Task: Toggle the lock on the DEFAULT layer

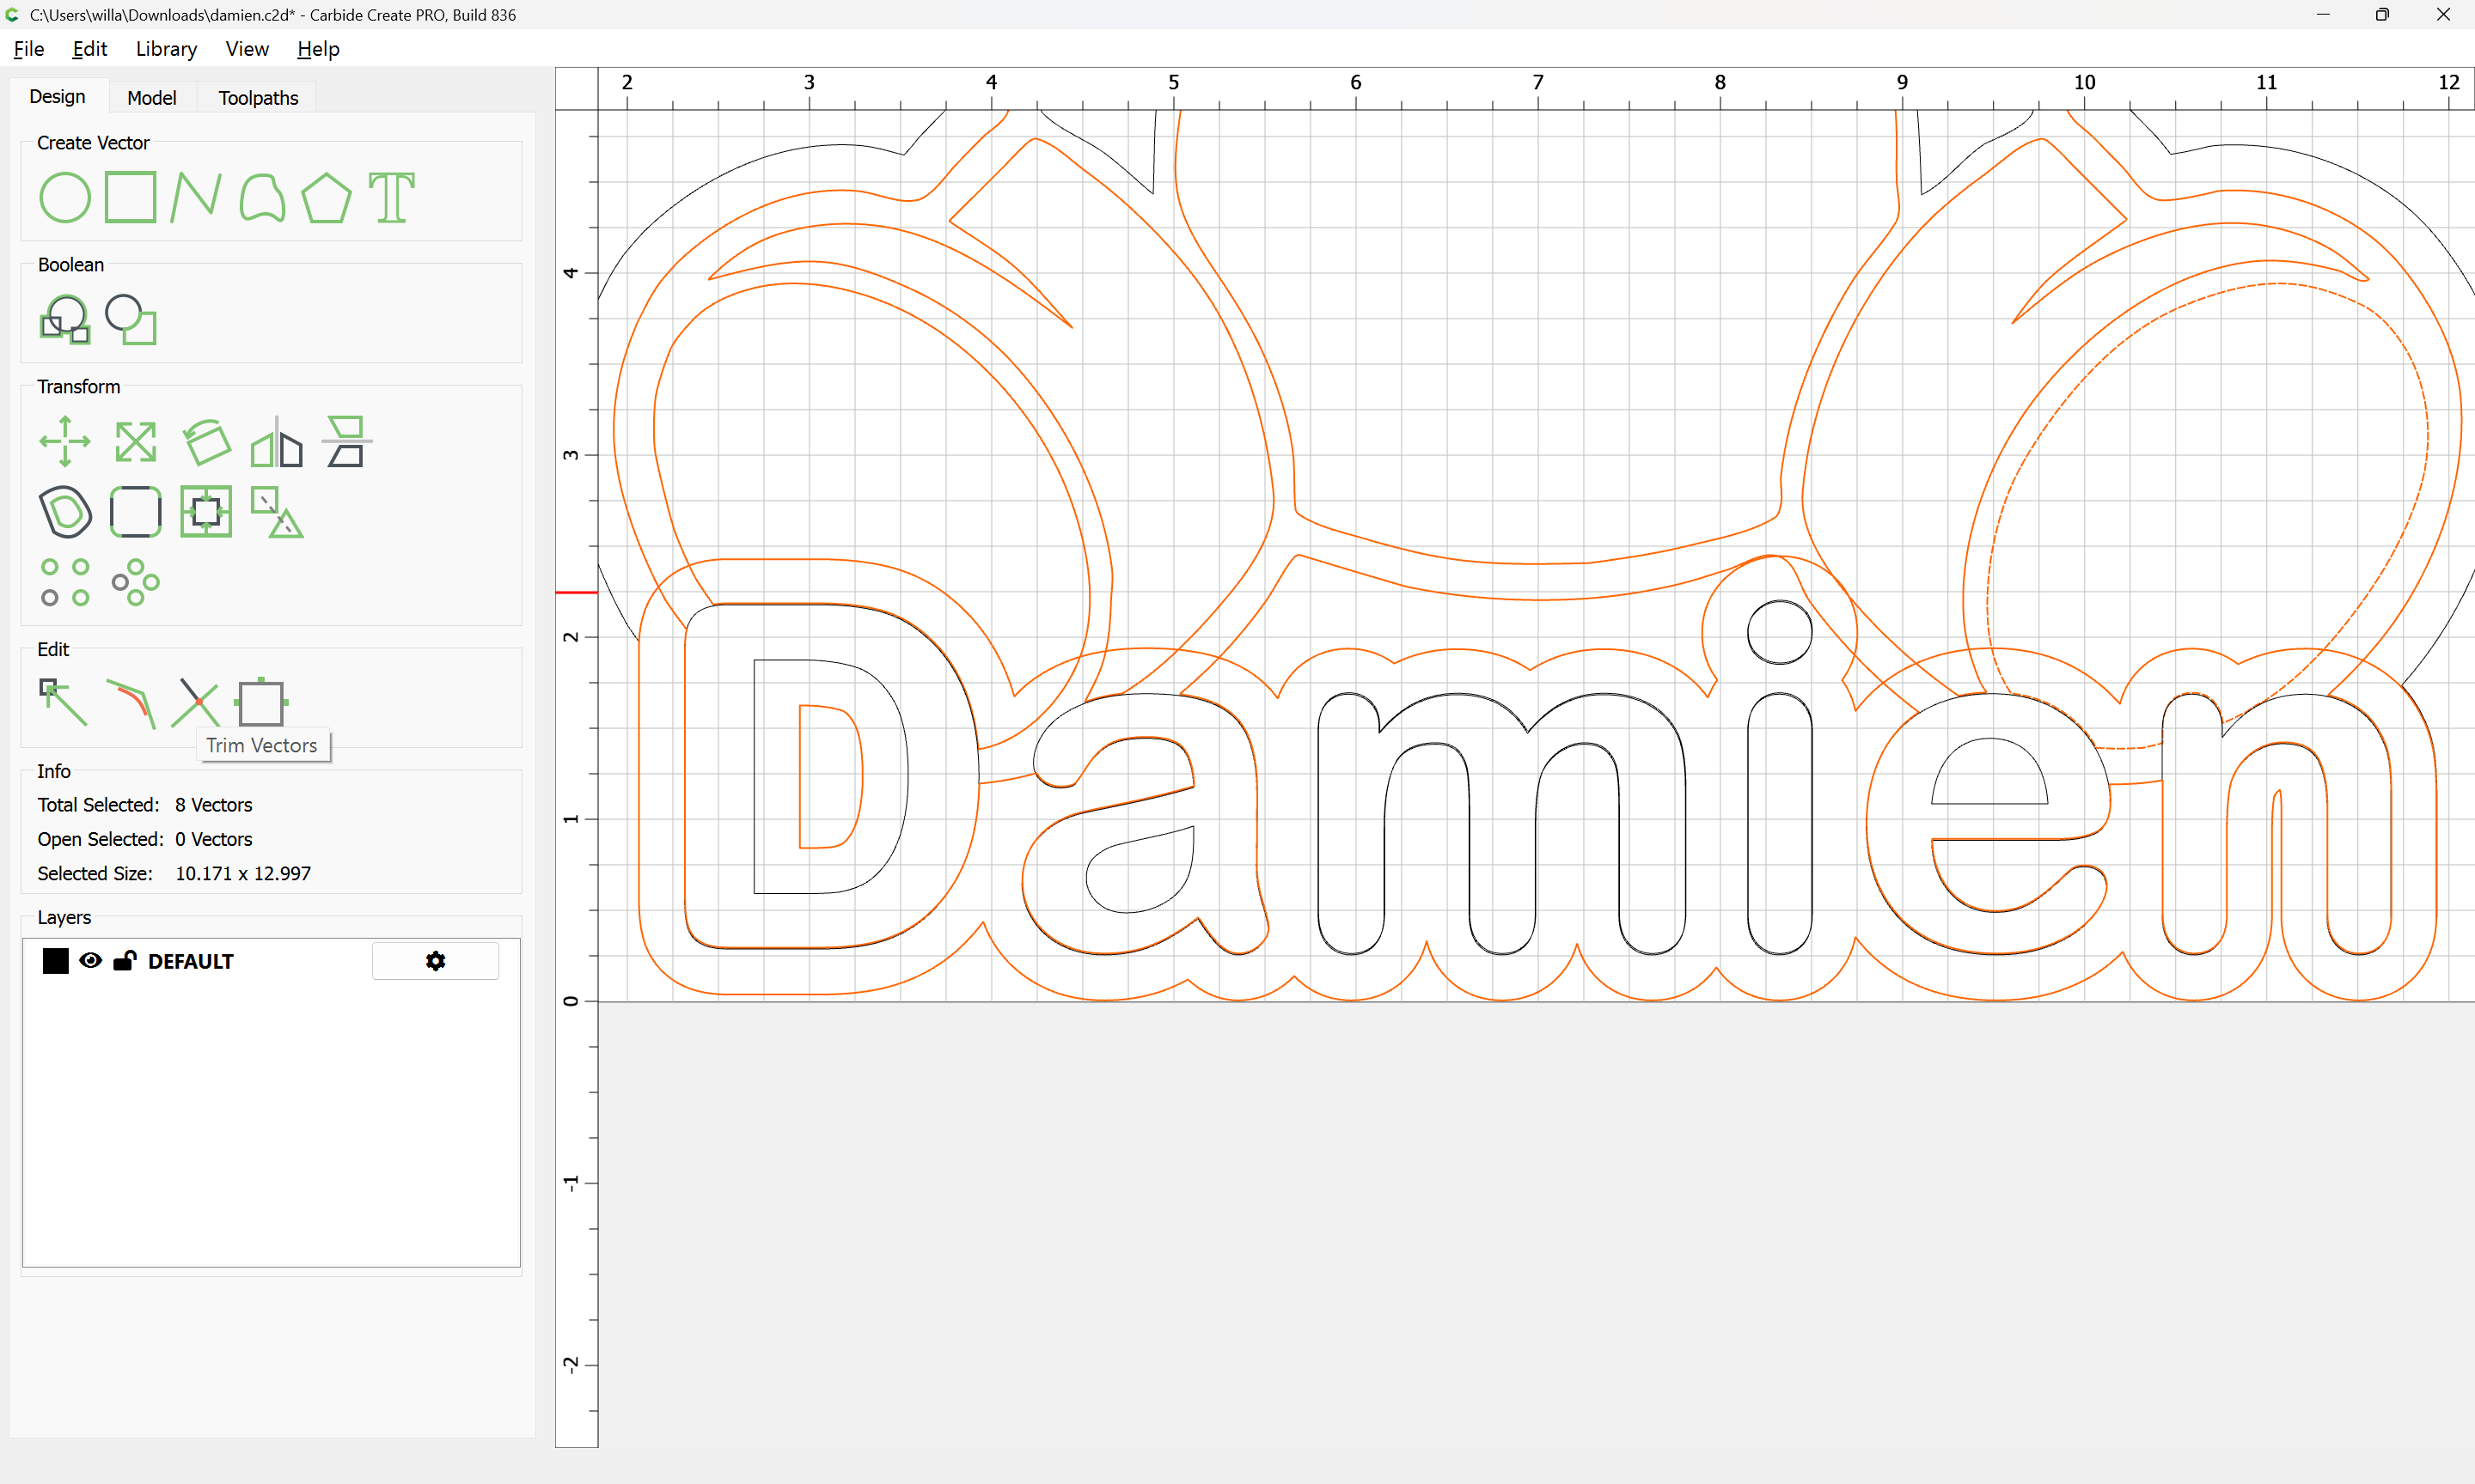Action: click(x=125, y=961)
